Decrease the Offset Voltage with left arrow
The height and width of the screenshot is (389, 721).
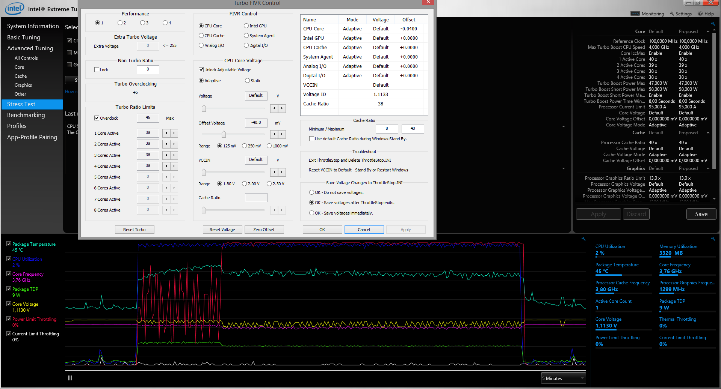click(x=274, y=134)
